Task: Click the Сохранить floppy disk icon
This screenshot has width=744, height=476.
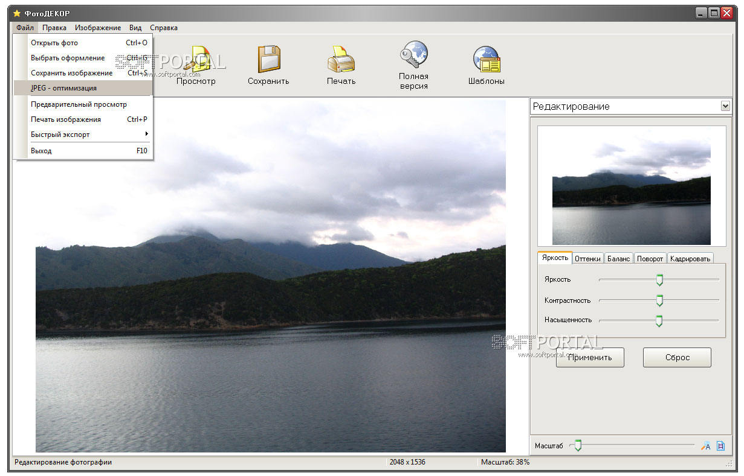Action: 268,59
